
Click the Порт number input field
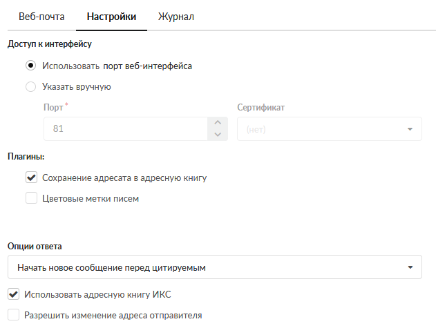click(x=124, y=129)
